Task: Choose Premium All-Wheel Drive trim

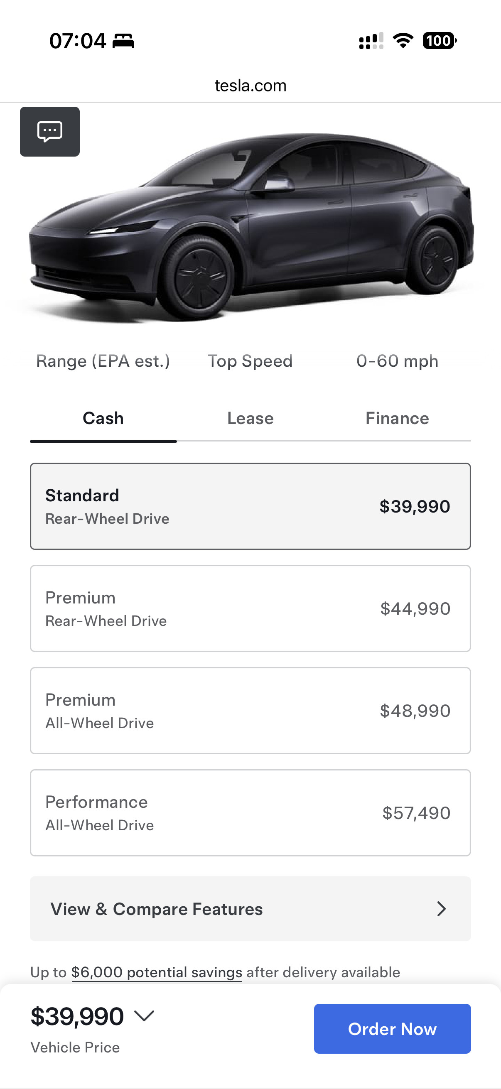Action: click(250, 711)
